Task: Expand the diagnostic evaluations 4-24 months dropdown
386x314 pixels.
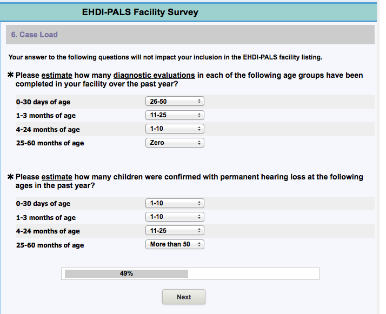Action: click(175, 129)
